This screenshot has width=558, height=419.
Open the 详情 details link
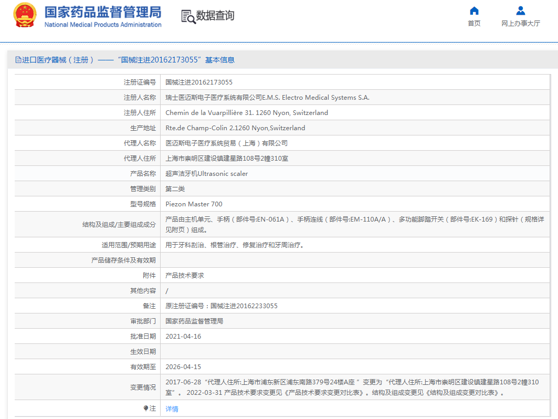click(x=172, y=408)
